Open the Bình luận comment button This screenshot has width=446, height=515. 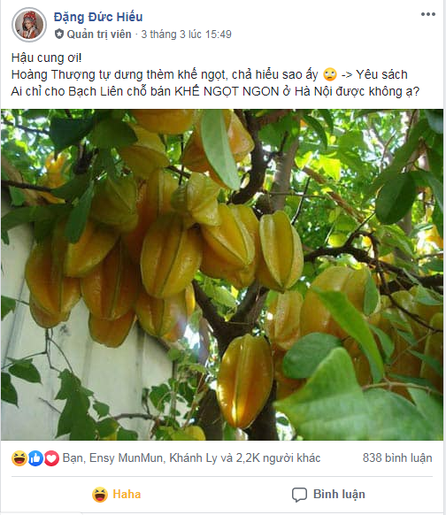328,495
